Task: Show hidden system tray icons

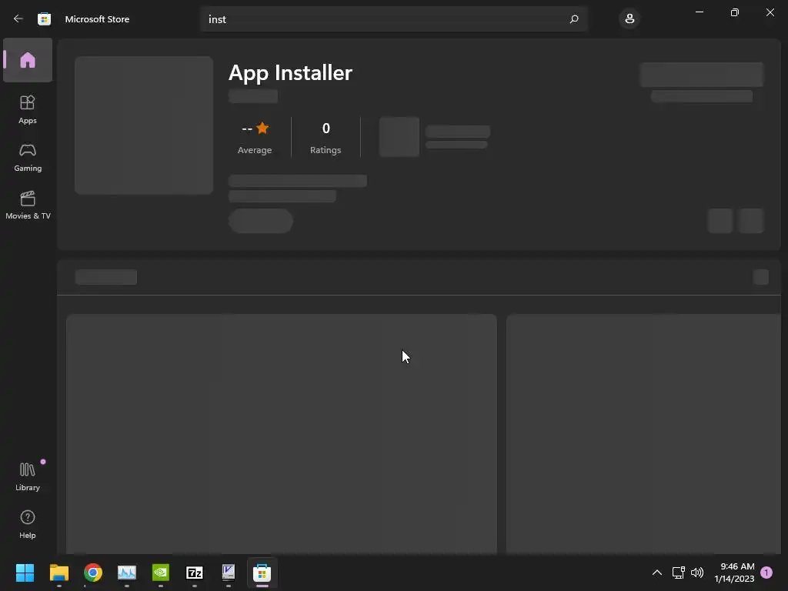Action: click(x=657, y=573)
